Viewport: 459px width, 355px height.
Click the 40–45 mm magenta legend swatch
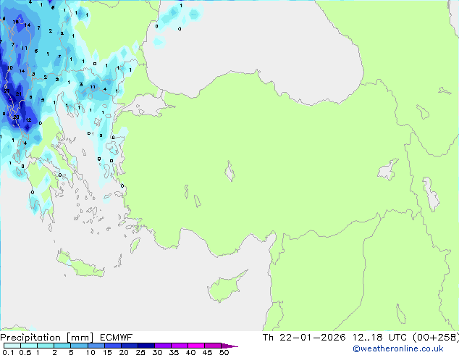(196, 346)
